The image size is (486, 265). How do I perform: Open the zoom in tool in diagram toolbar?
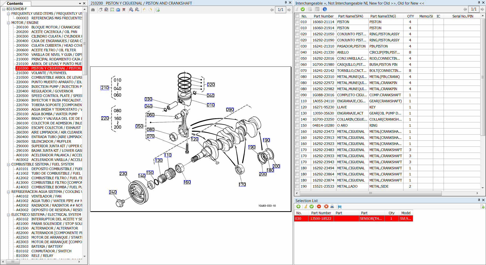pyautogui.click(x=131, y=10)
